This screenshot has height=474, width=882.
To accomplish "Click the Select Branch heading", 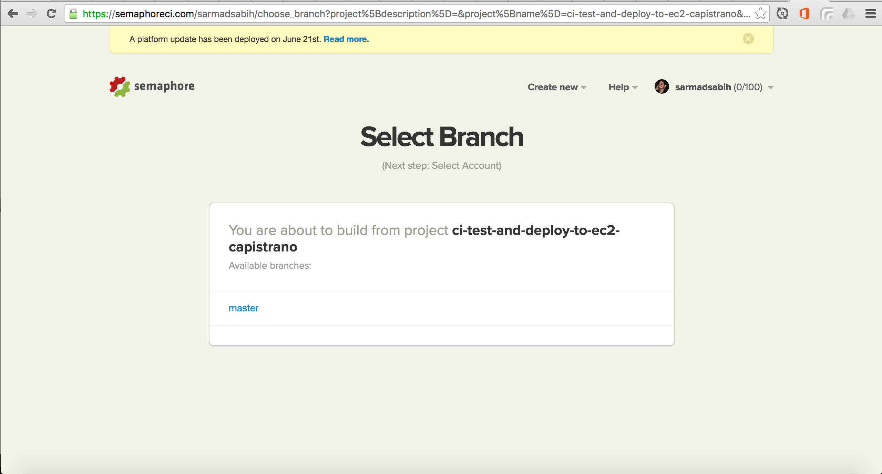I will point(442,137).
